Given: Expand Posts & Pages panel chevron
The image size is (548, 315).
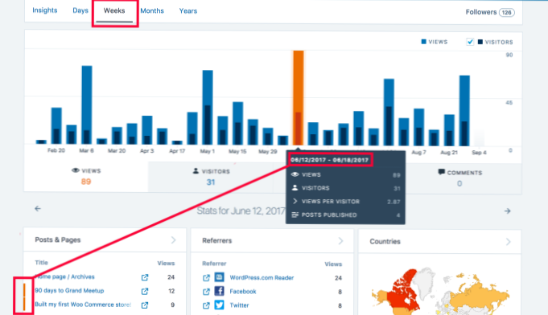Looking at the screenshot, I should click(173, 240).
